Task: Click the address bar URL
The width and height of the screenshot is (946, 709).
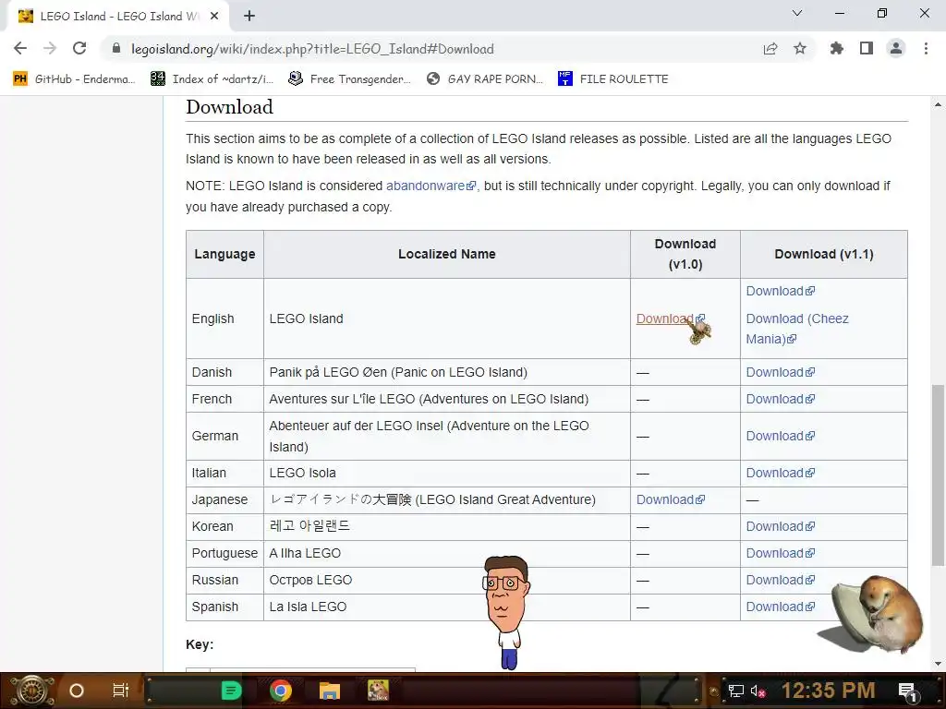Action: [x=312, y=49]
